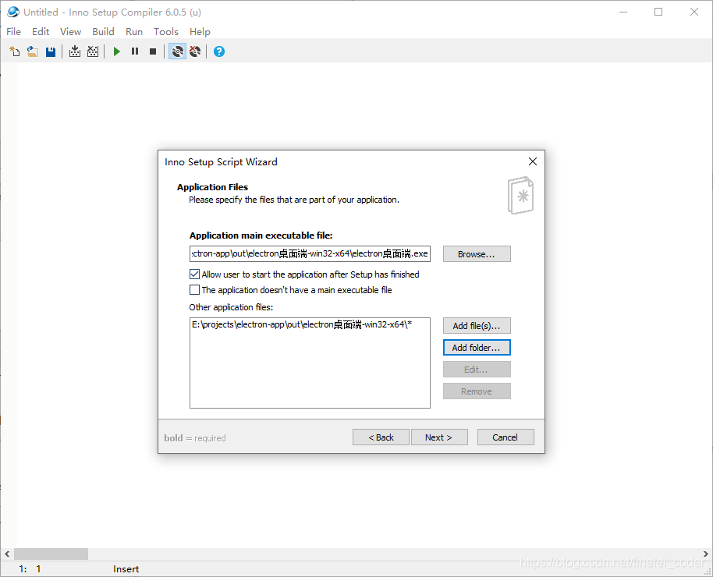Open Help via blue question mark icon
The image size is (713, 577).
point(219,51)
